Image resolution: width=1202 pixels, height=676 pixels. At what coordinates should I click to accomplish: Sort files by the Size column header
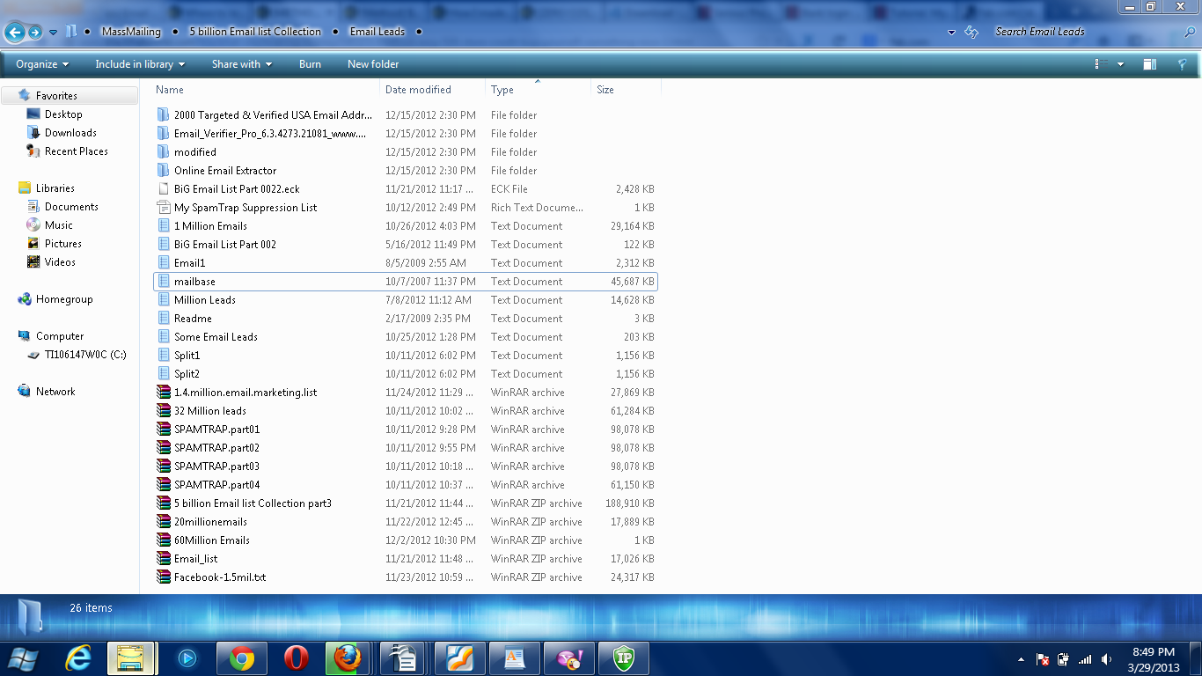click(626, 90)
